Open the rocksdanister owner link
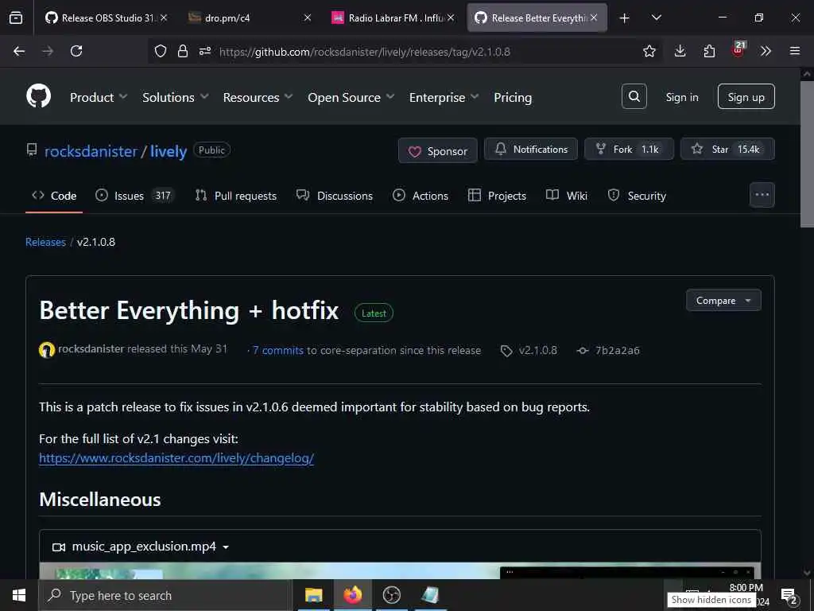Viewport: 814px width, 611px height. tap(91, 151)
